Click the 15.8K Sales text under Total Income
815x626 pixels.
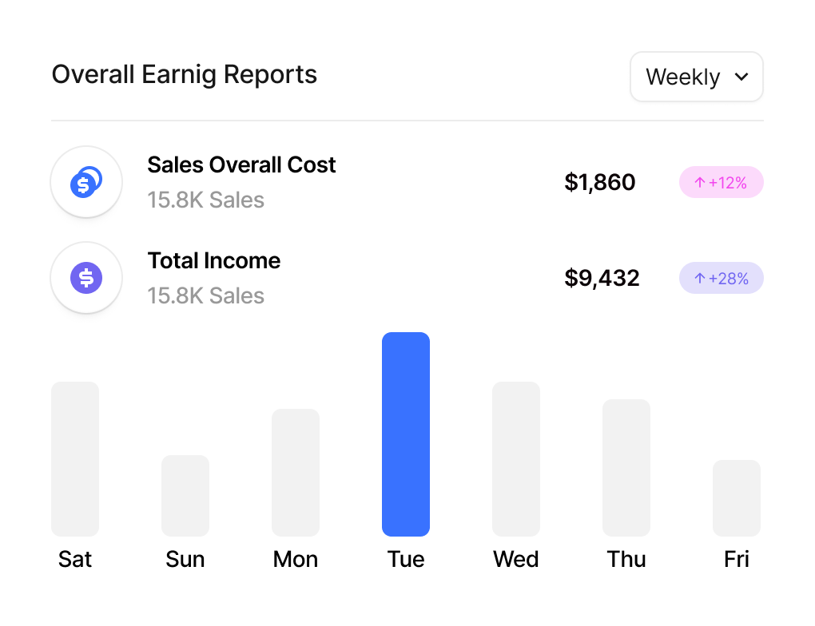tap(205, 295)
